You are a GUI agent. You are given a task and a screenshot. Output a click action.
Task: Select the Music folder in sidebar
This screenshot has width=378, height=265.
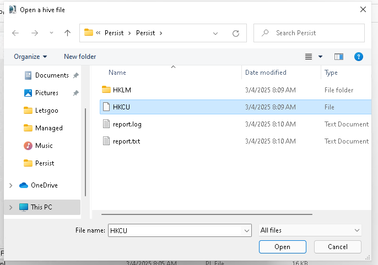[44, 146]
